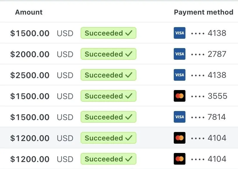238x169 pixels.
Task: Click the Visa icon in the $2000.00 row
Action: coord(179,54)
